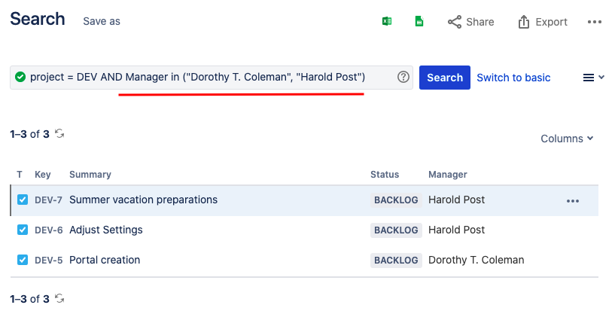This screenshot has width=615, height=317.
Task: Open the DEV-5 issue key link
Action: point(48,261)
